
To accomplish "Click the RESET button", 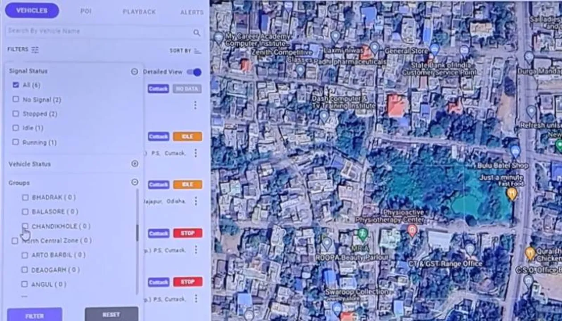I will pos(112,314).
